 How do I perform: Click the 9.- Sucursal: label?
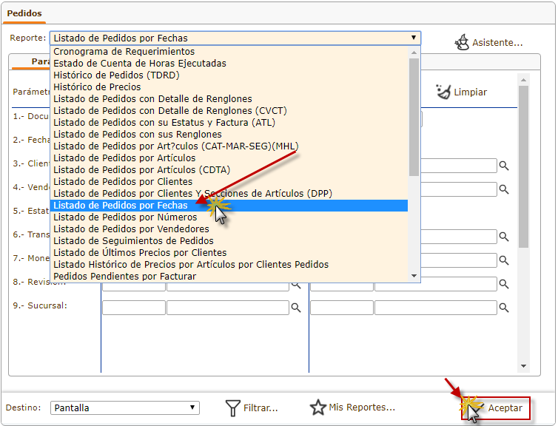click(40, 305)
